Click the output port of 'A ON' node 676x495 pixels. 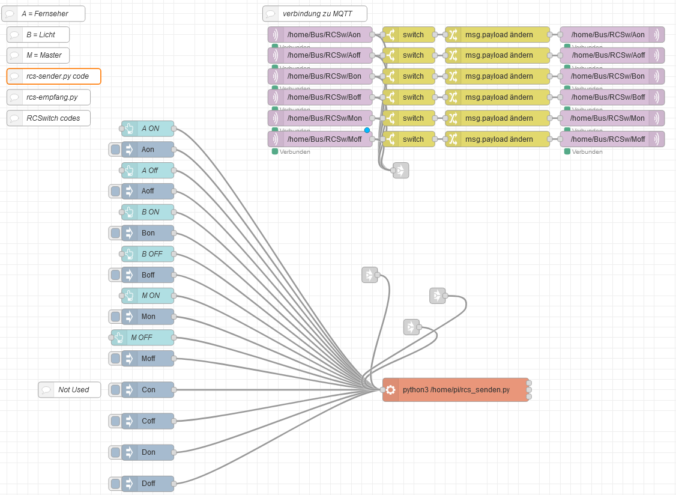174,128
